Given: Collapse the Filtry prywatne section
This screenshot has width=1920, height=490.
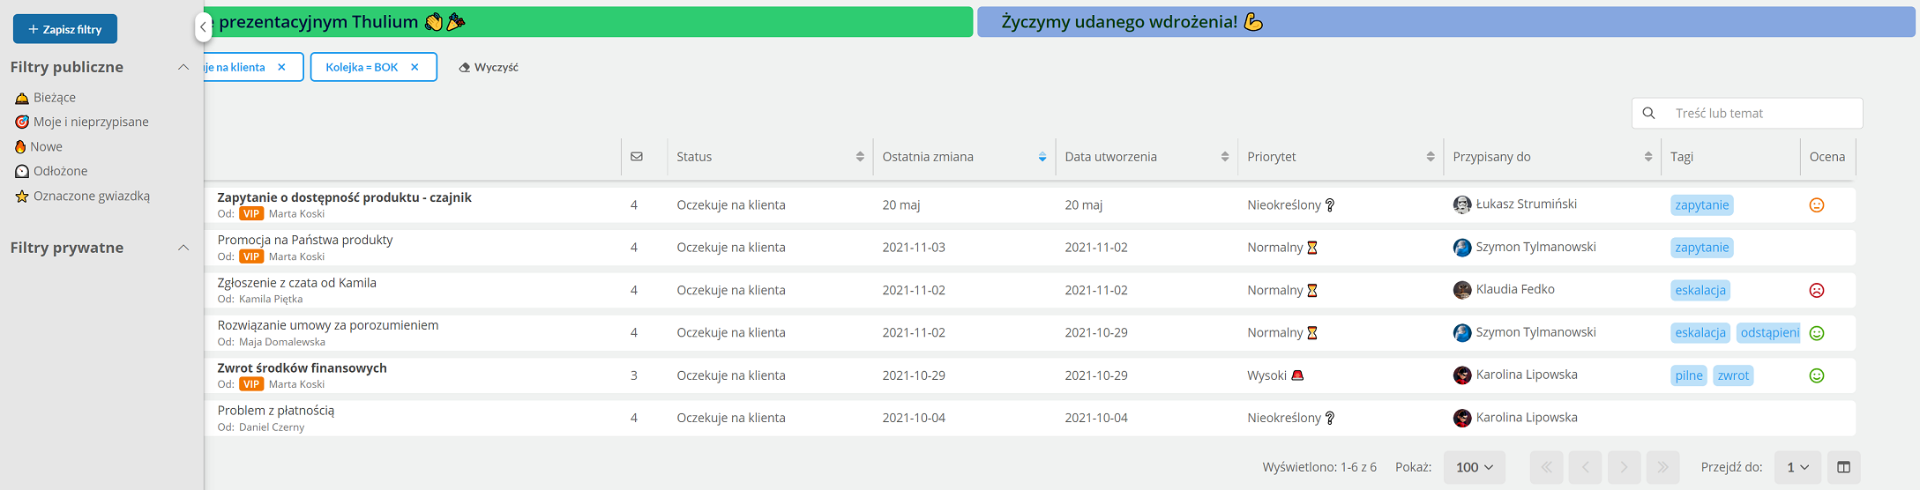Looking at the screenshot, I should point(183,248).
